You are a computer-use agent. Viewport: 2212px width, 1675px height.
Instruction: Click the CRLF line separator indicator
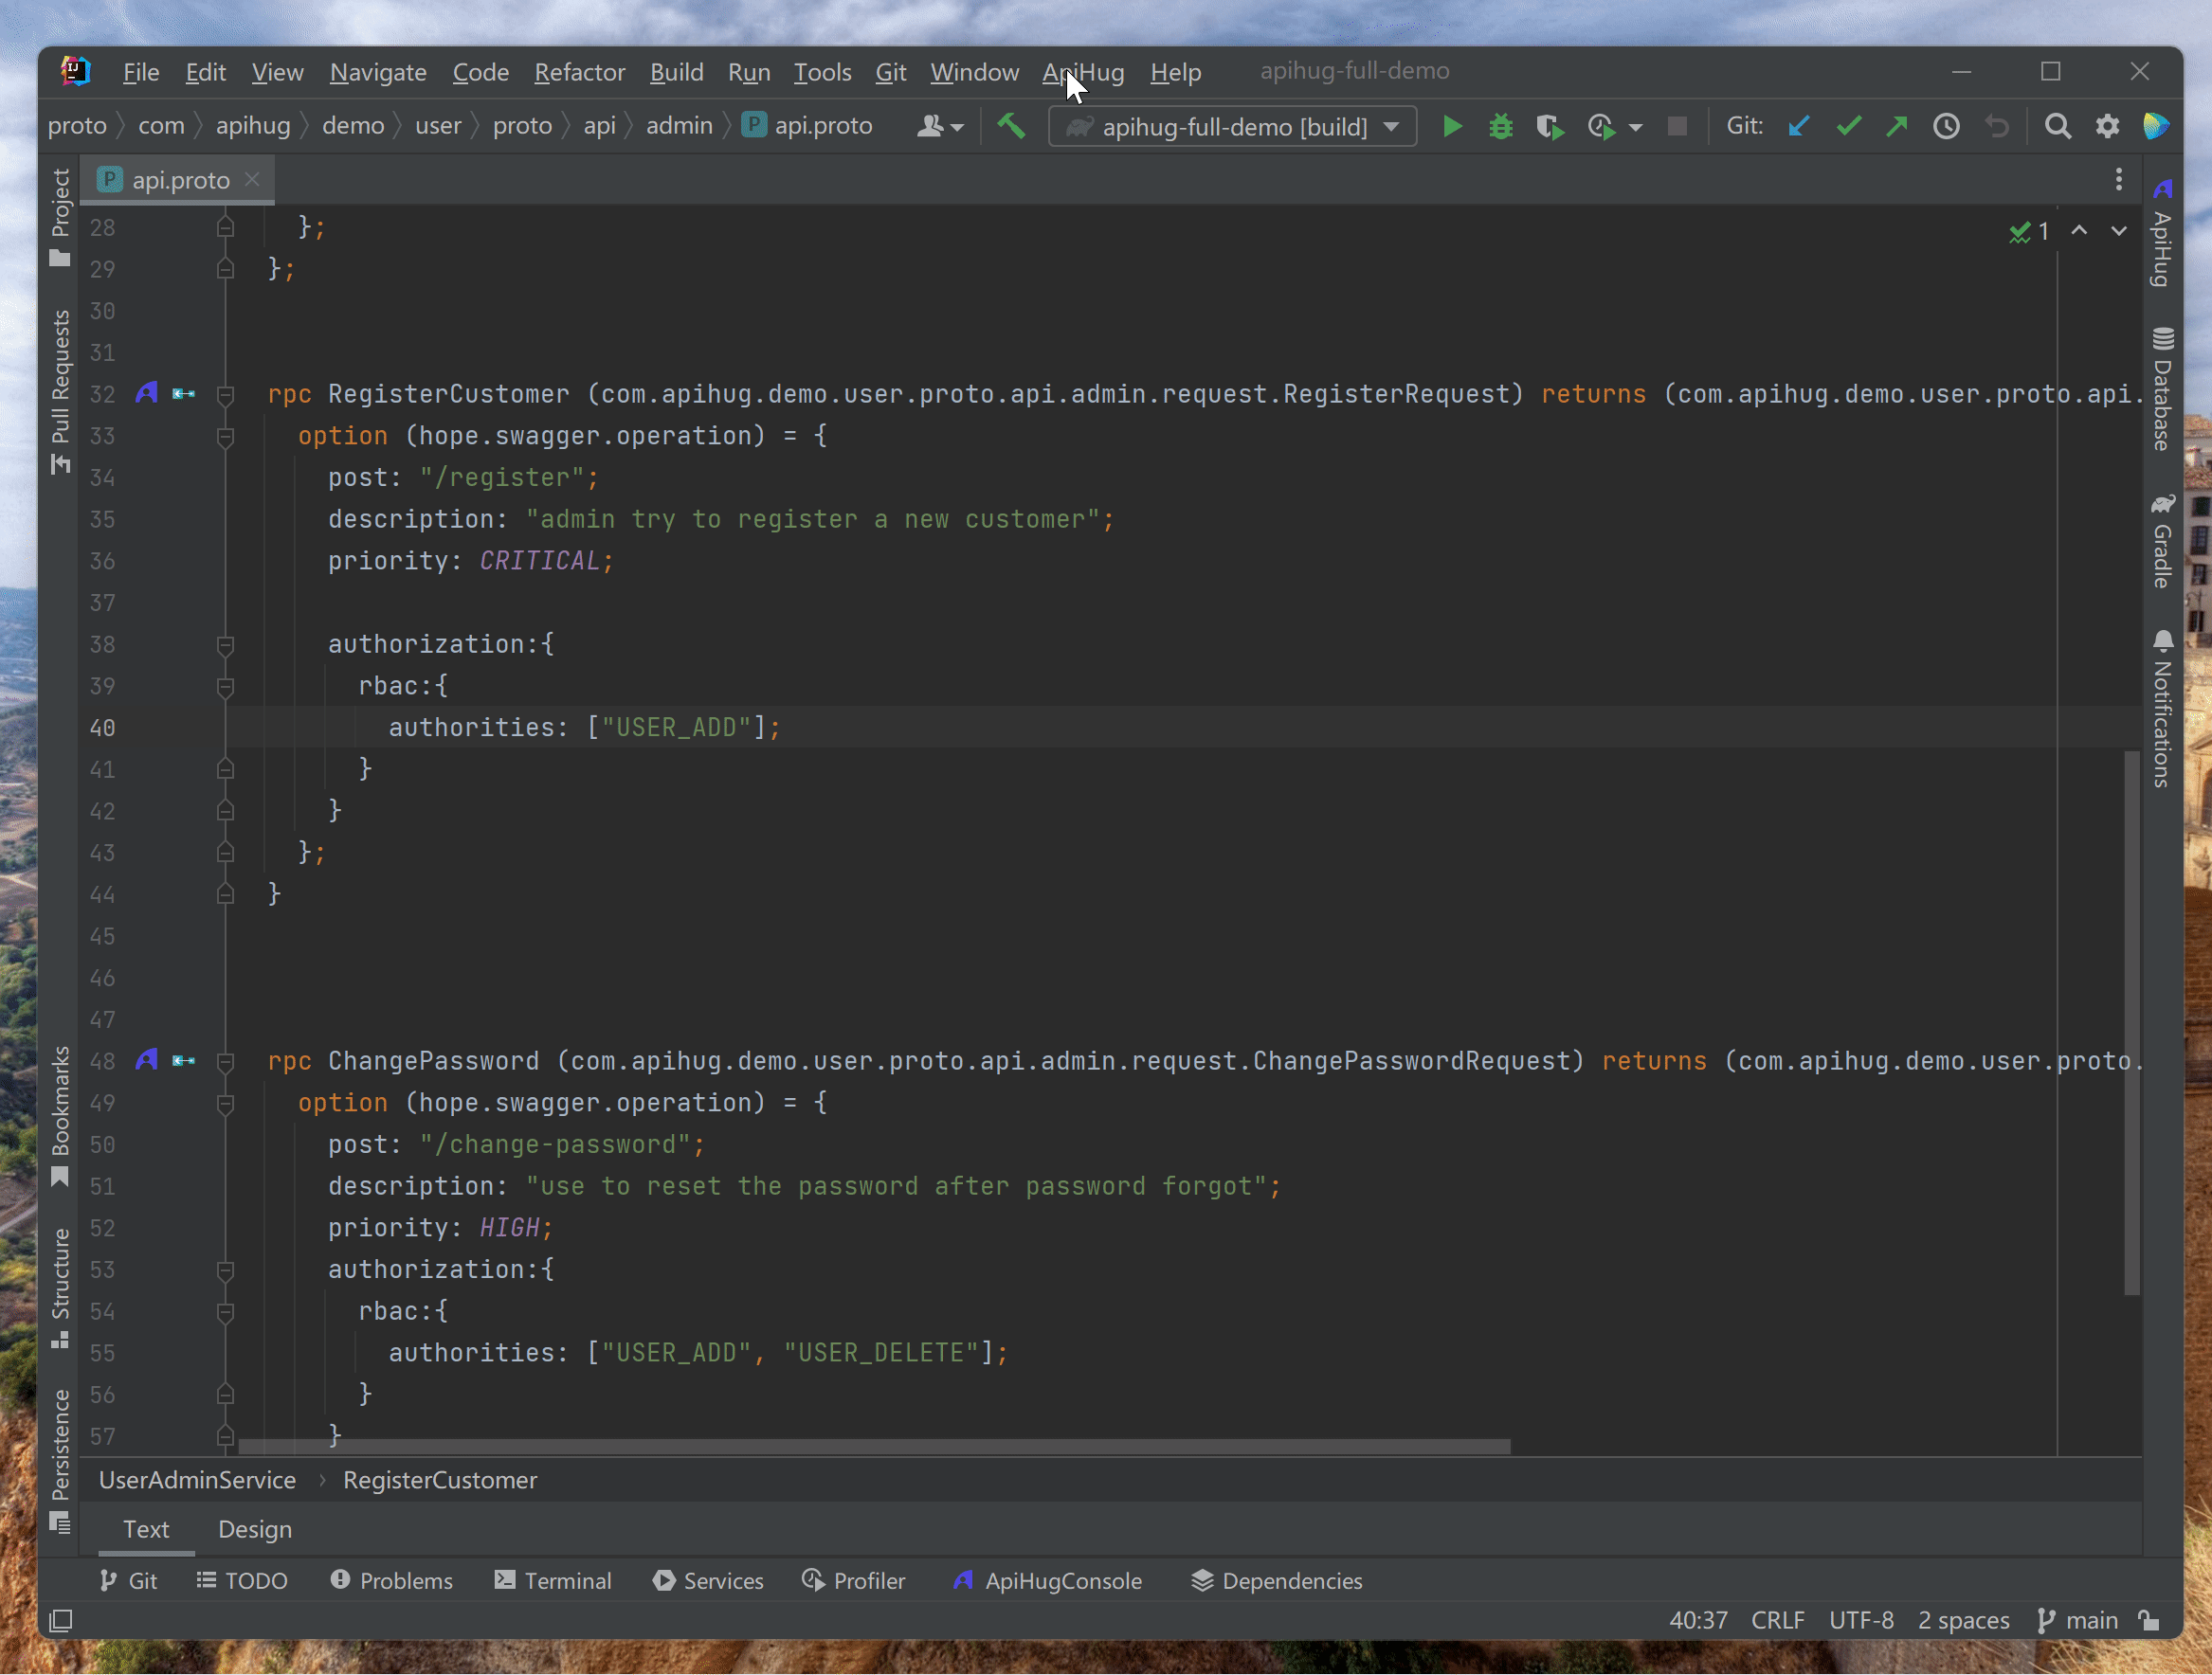click(x=1777, y=1620)
